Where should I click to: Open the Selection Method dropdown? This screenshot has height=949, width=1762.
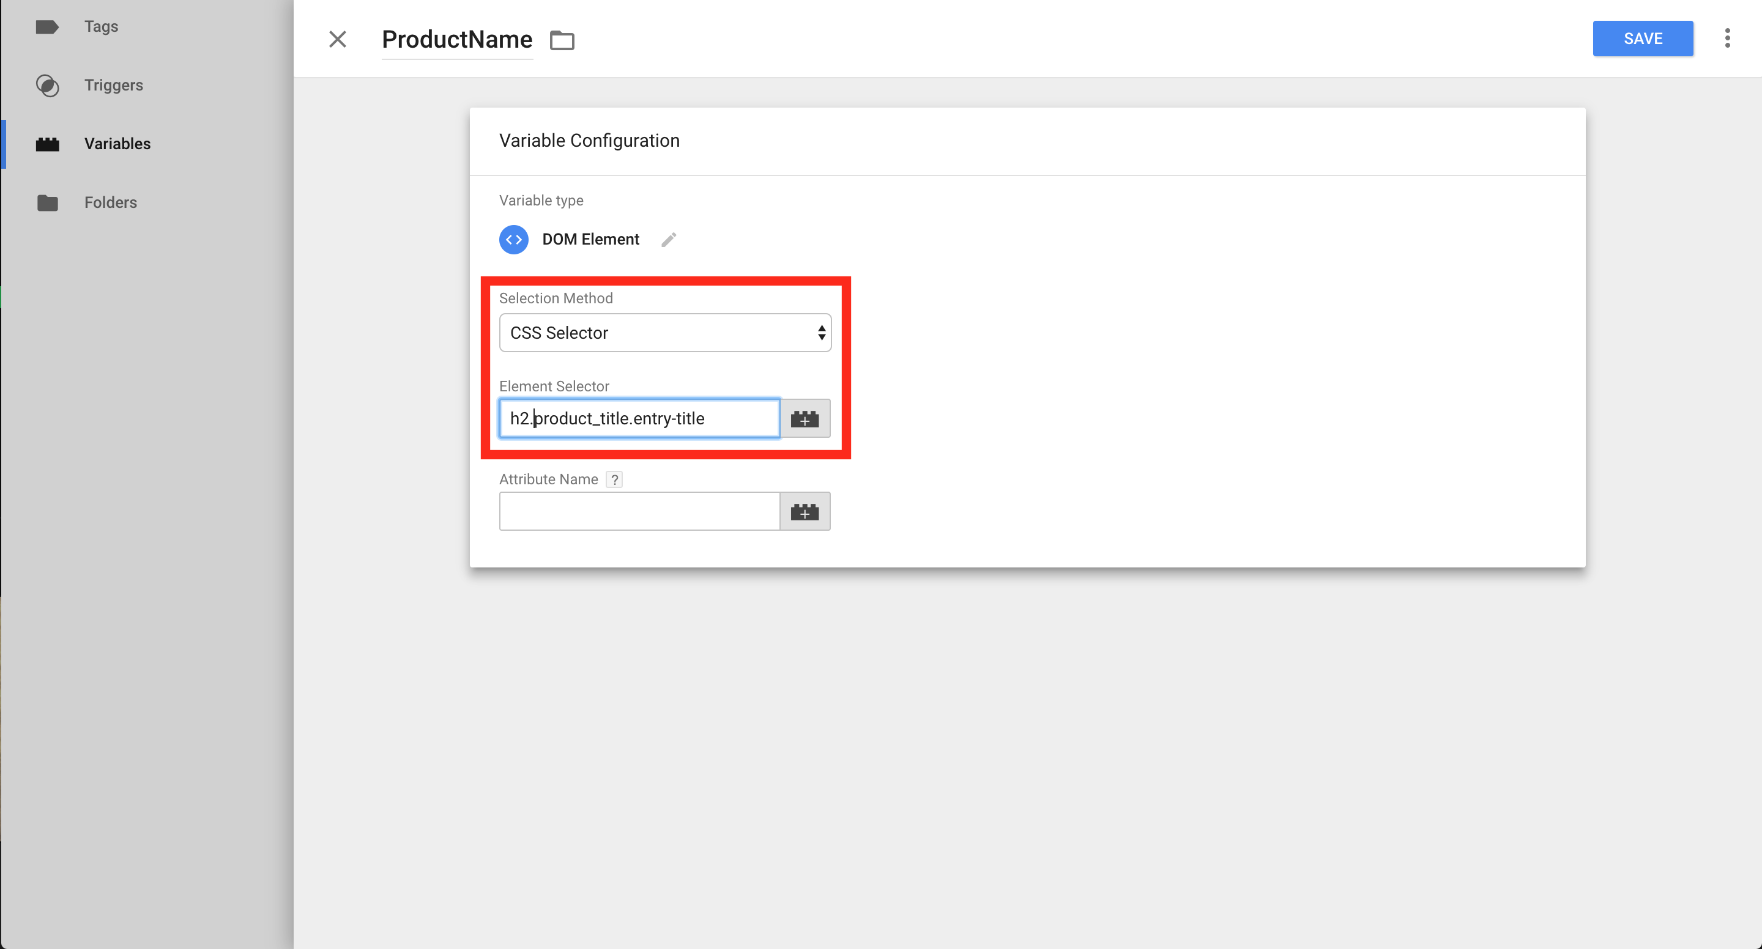pos(665,333)
